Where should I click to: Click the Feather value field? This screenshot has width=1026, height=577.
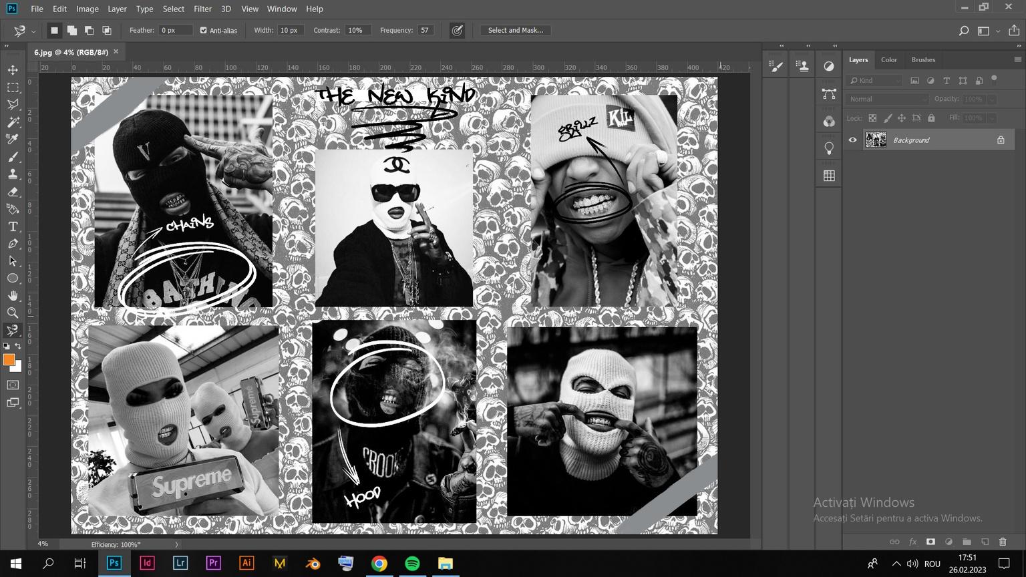[x=176, y=30]
